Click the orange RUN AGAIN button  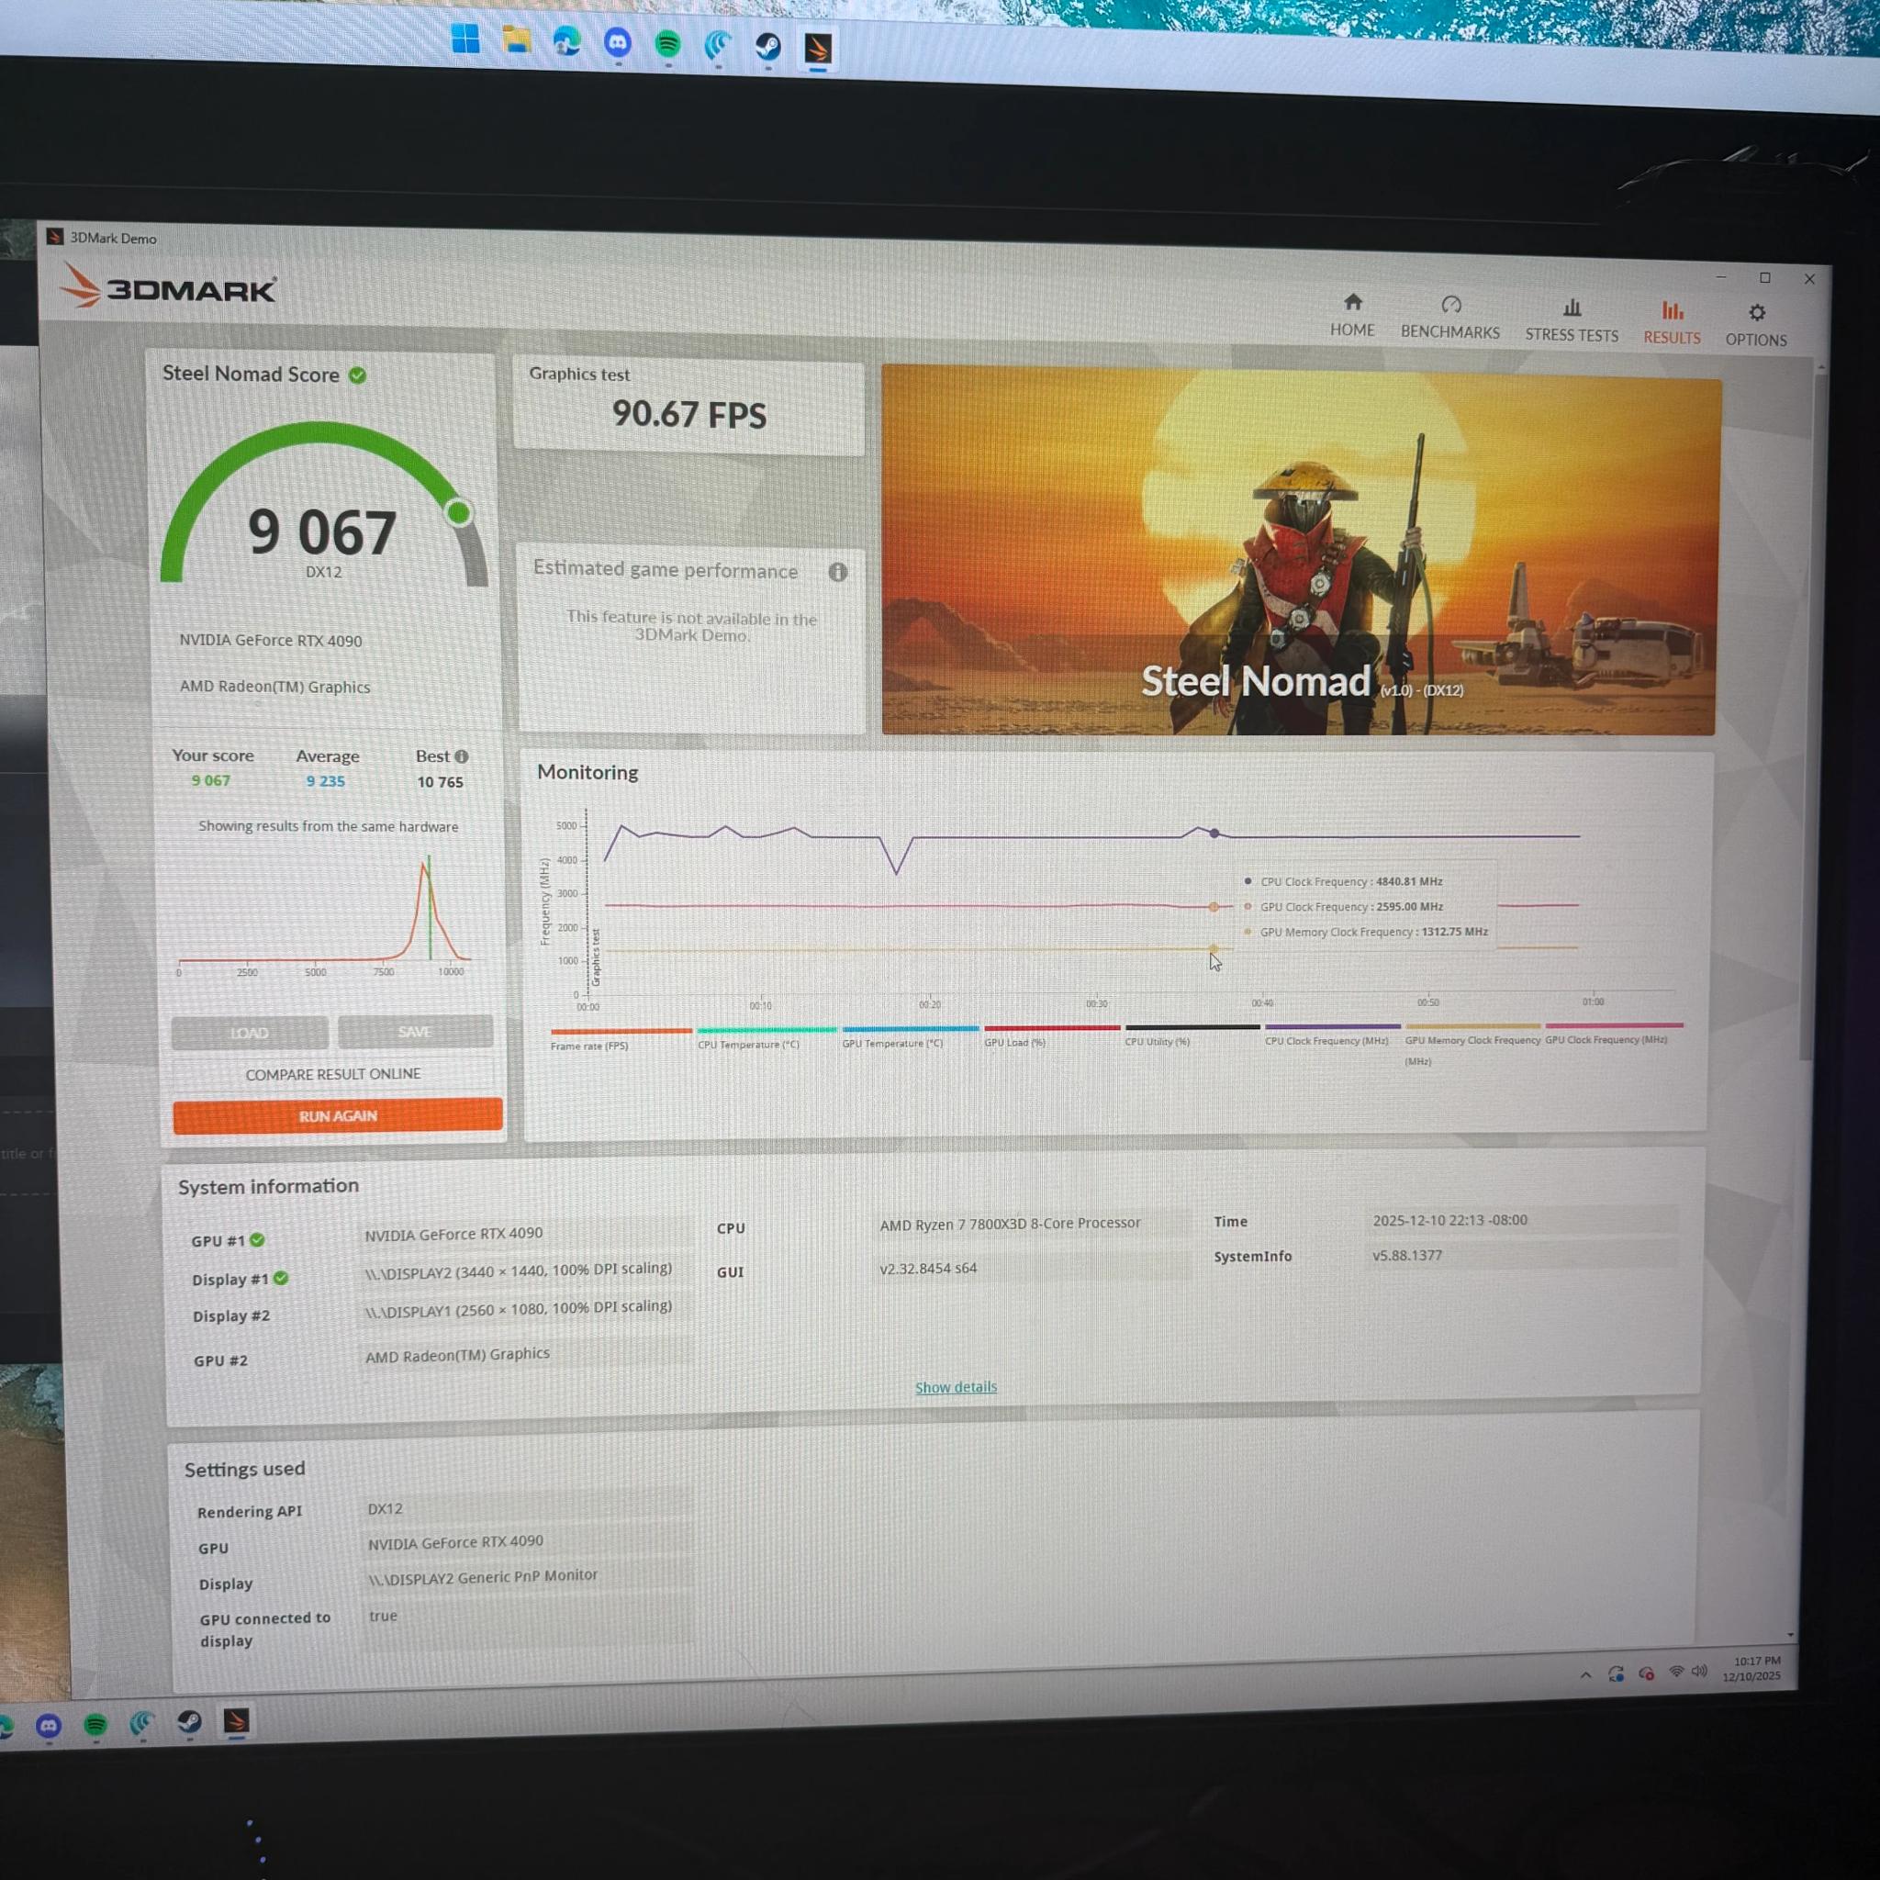pyautogui.click(x=338, y=1116)
